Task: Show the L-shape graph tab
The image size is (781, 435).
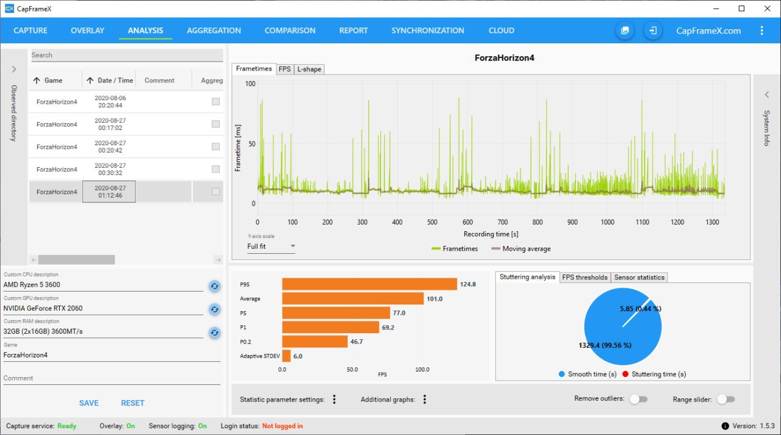Action: (309, 70)
